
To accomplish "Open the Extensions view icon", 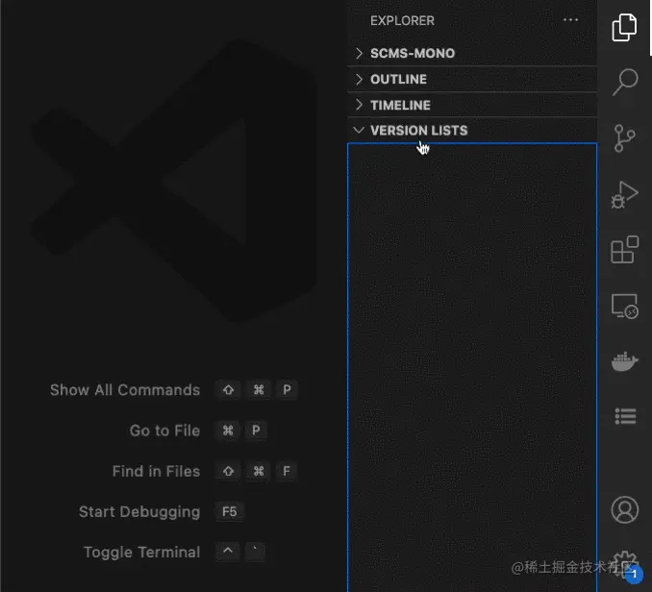I will coord(624,249).
